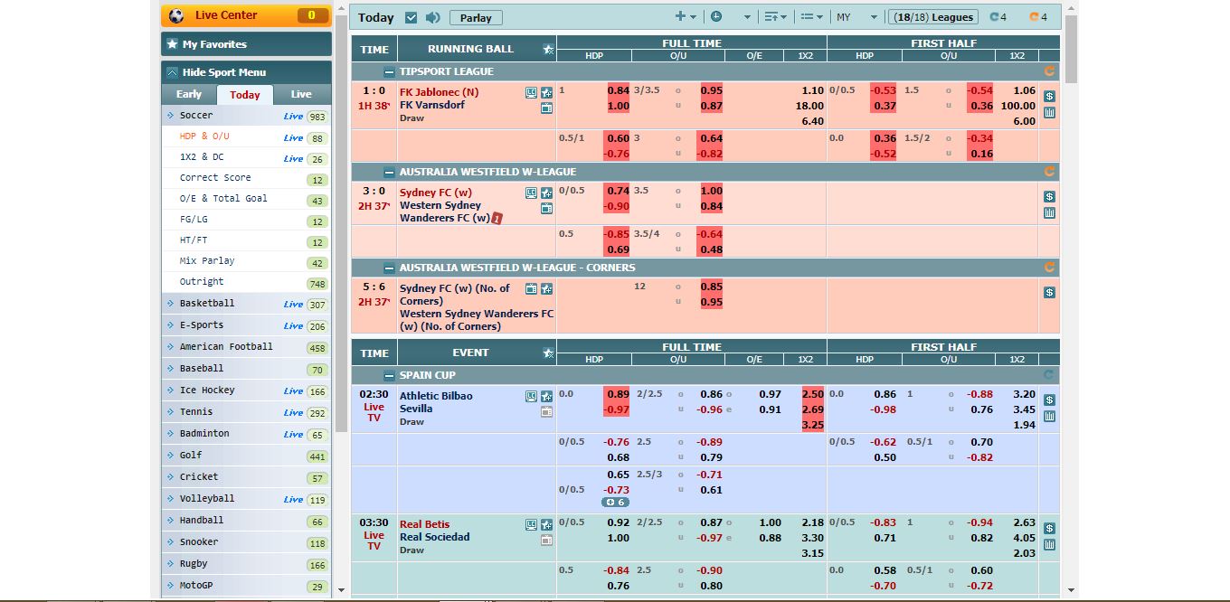The width and height of the screenshot is (1230, 602).
Task: Switch to the Early tab
Action: (189, 94)
